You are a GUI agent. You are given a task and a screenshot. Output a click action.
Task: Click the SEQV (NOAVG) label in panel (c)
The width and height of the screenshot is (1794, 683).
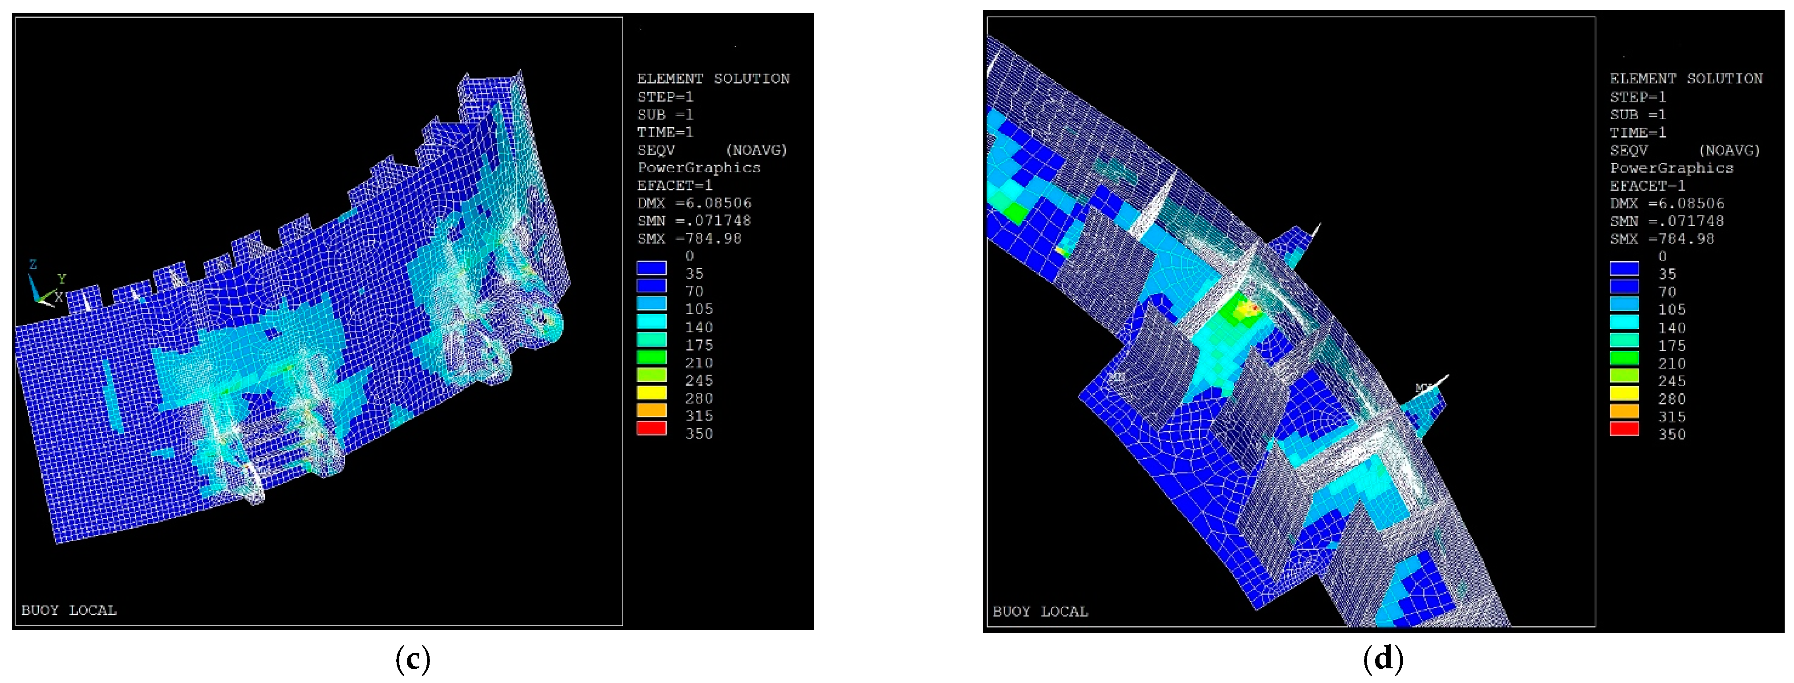click(x=712, y=150)
